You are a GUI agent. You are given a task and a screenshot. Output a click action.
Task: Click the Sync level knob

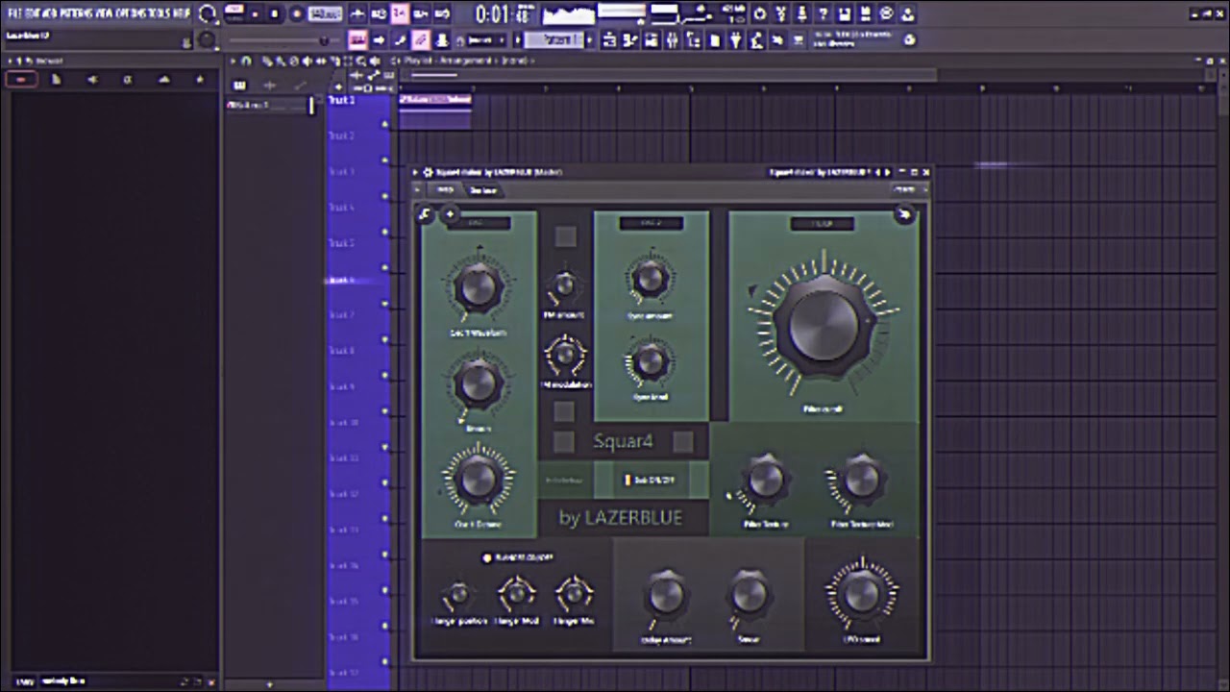(651, 360)
